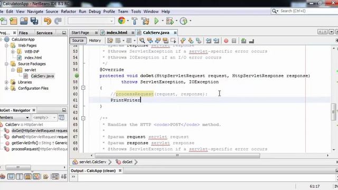Toggle Show Inherited Members in Navigator
The image size is (338, 190).
pyautogui.click(x=3, y=177)
